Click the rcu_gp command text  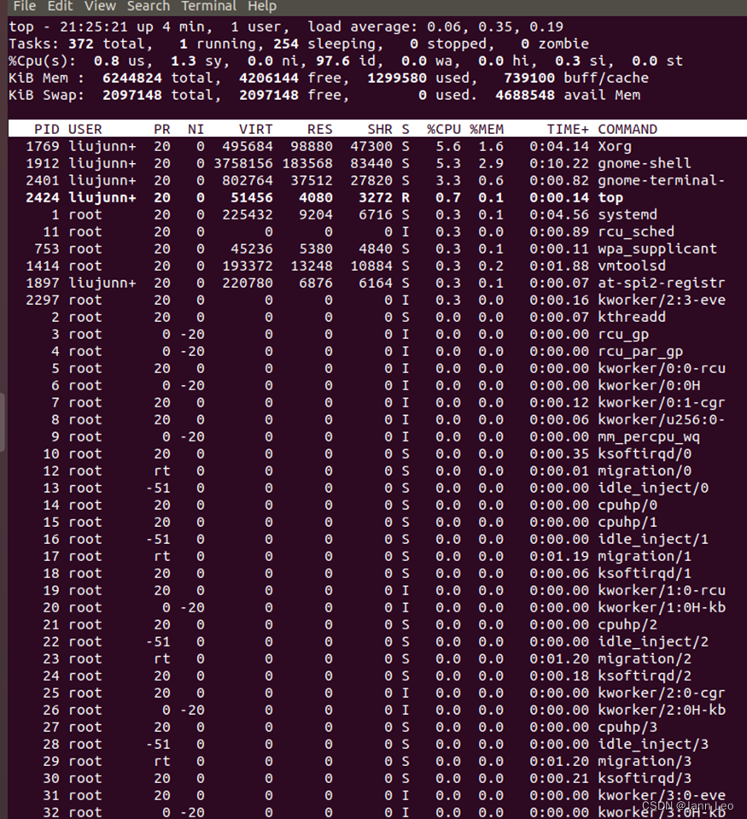point(623,334)
